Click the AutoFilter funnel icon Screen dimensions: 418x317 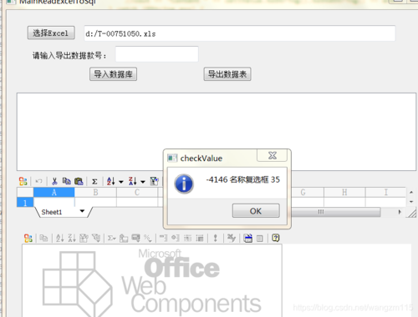[154, 181]
